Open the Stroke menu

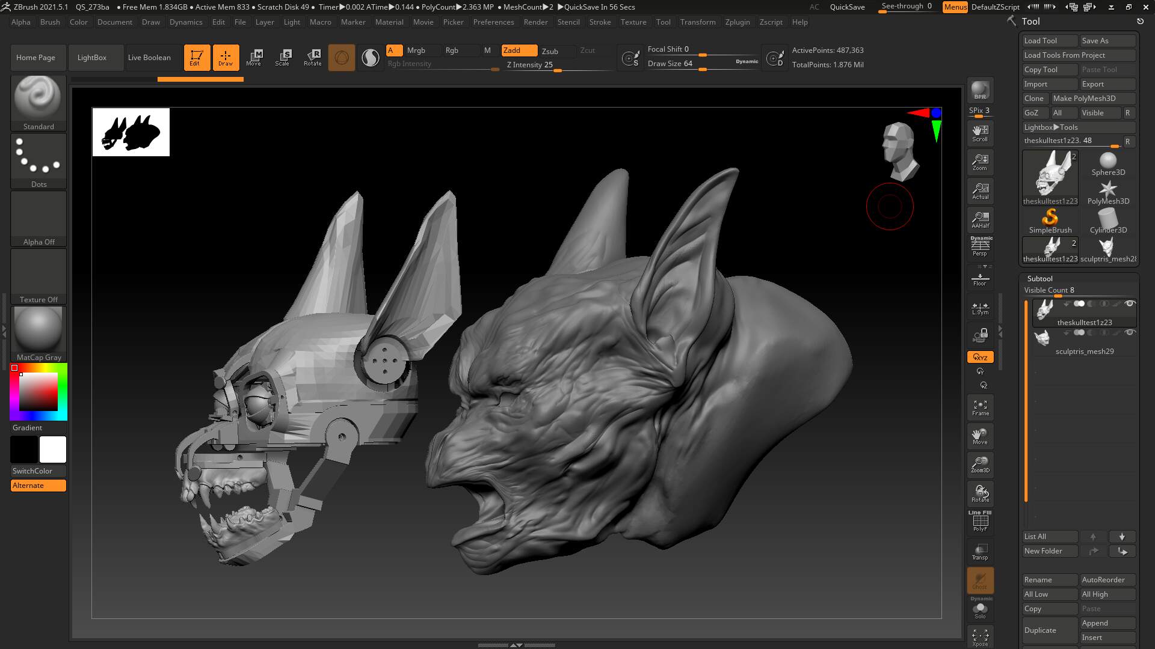pyautogui.click(x=600, y=22)
